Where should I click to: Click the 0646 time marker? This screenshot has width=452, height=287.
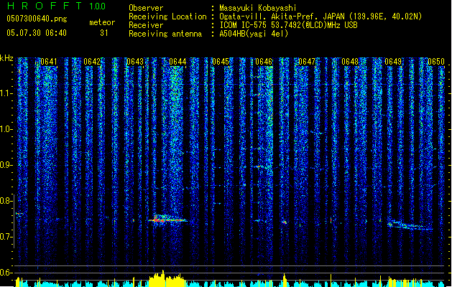point(264,62)
